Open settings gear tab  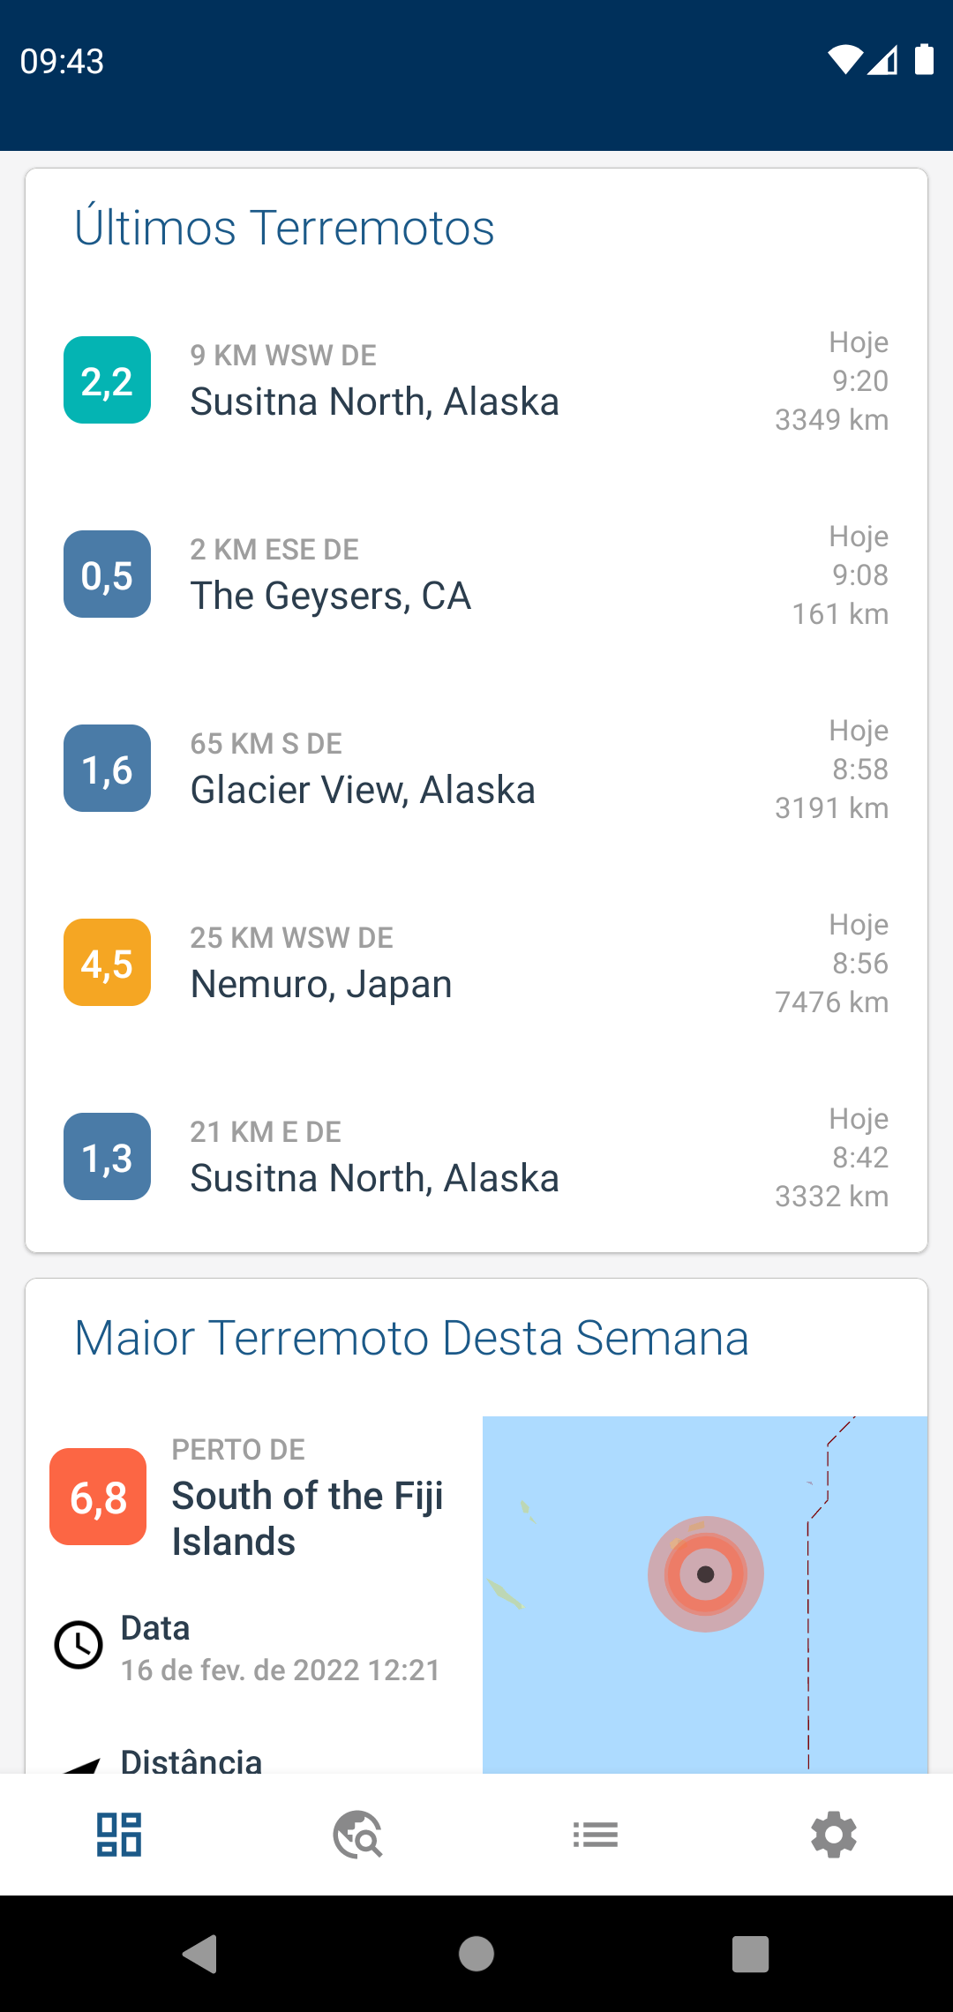pos(834,1835)
